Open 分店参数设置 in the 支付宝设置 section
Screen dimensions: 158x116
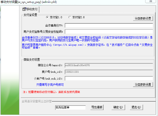click(x=143, y=19)
